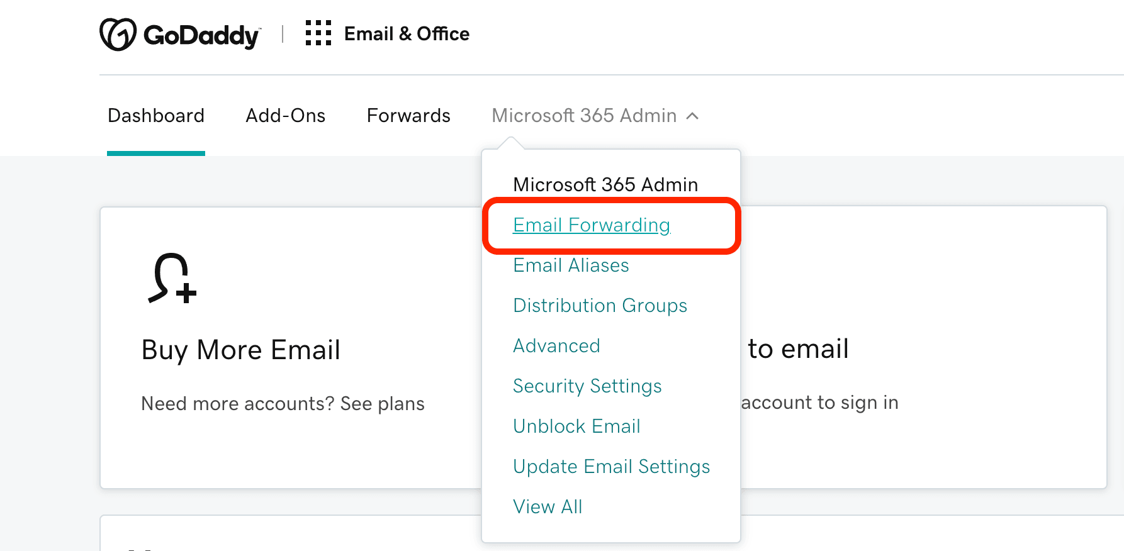Image resolution: width=1124 pixels, height=551 pixels.
Task: Click the add-user Buy More Email icon
Action: tap(172, 278)
